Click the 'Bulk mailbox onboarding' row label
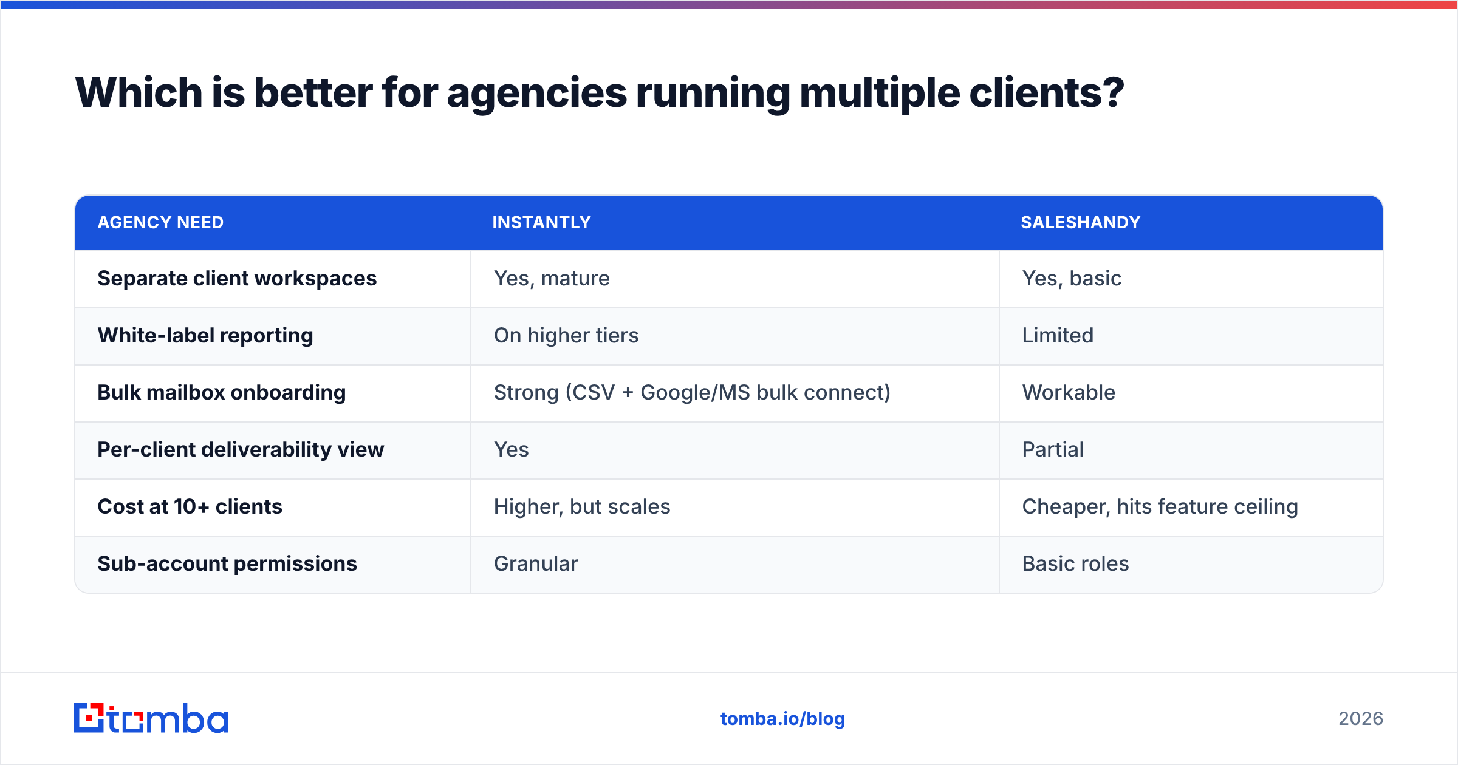 coord(222,392)
